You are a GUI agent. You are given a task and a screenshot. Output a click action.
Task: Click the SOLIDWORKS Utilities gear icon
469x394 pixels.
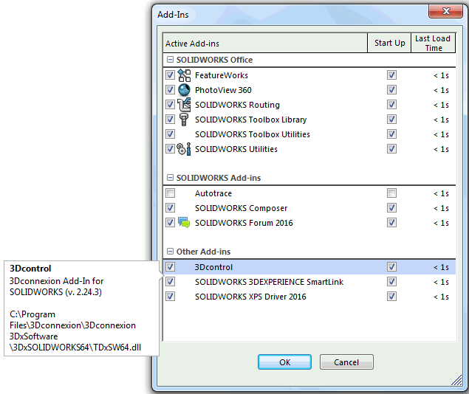pyautogui.click(x=184, y=149)
